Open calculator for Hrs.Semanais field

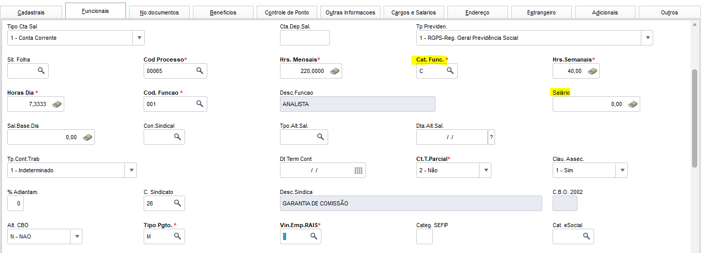click(592, 71)
